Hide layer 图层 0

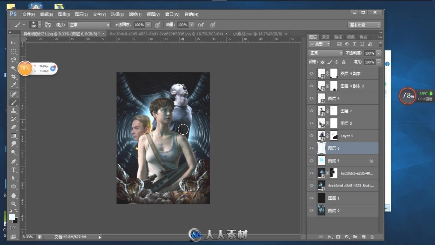click(312, 210)
